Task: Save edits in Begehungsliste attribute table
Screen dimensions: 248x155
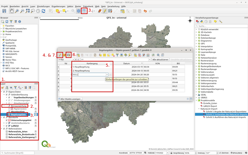Action: (69, 55)
